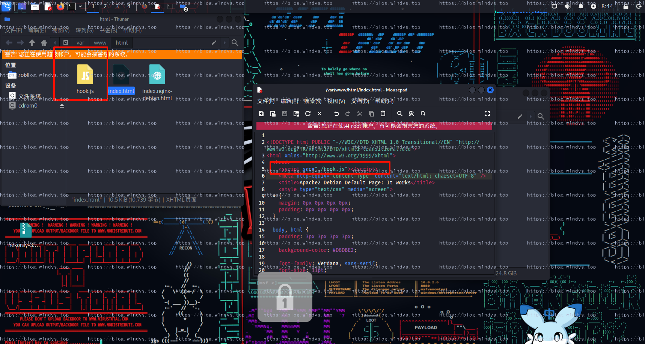Navigate to the www path button

point(100,43)
